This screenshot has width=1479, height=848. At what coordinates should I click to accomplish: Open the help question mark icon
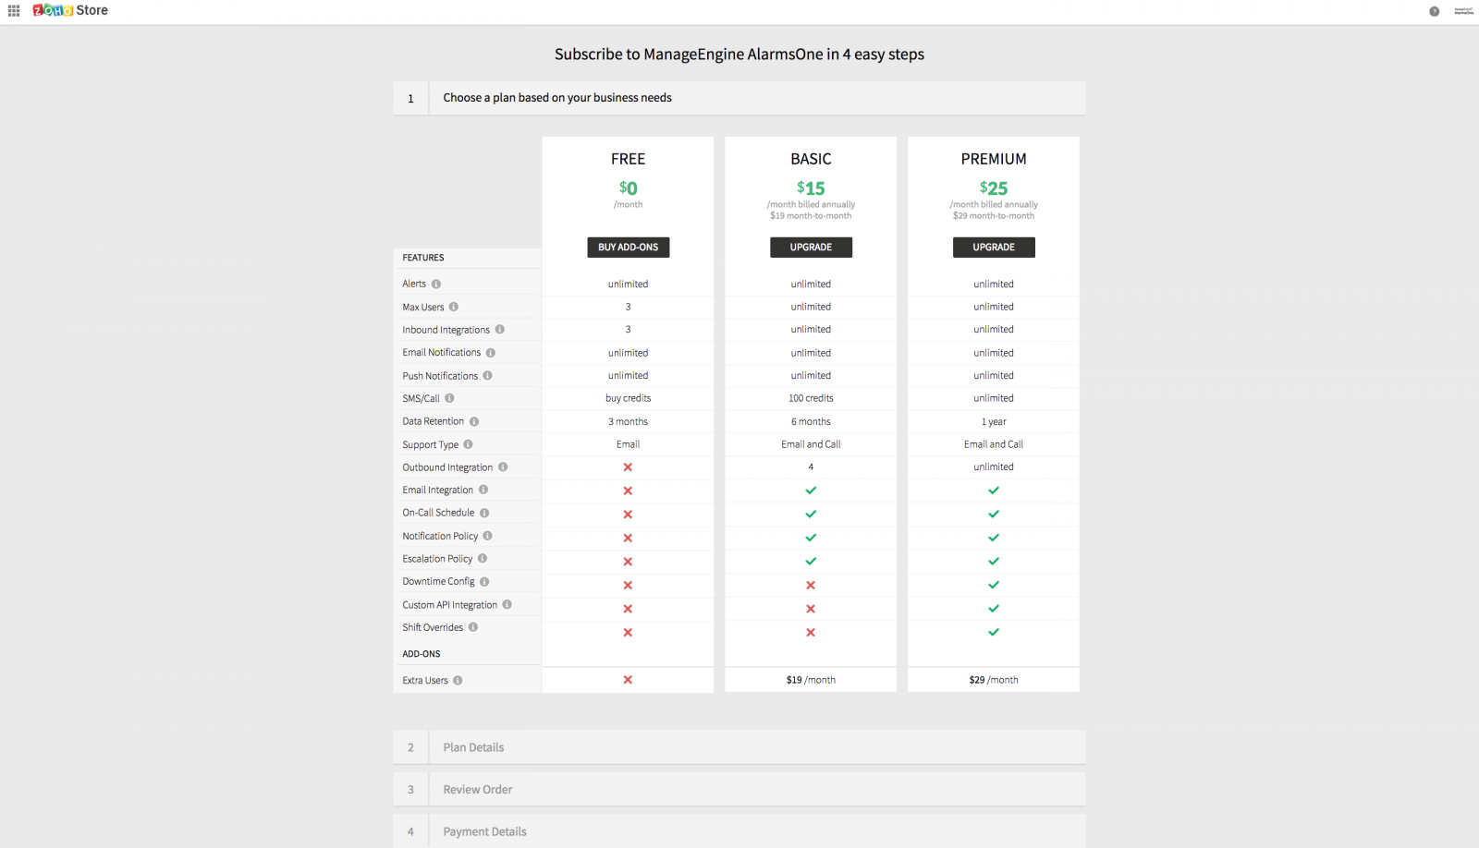tap(1434, 11)
